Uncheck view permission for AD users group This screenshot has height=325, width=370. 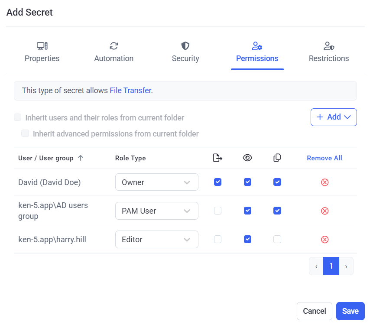pos(247,211)
